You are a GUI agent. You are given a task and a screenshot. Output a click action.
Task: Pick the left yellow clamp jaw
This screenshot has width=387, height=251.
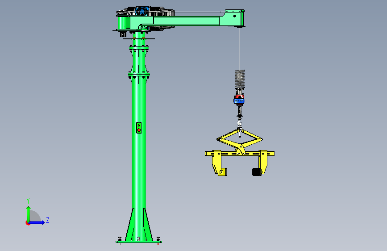pos(218,163)
